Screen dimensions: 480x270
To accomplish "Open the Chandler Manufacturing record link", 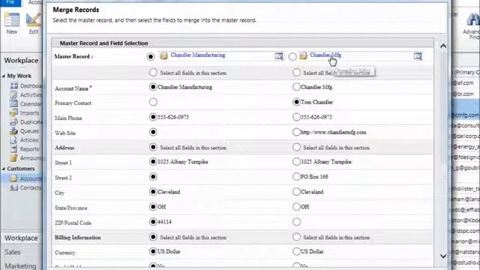I will click(198, 55).
